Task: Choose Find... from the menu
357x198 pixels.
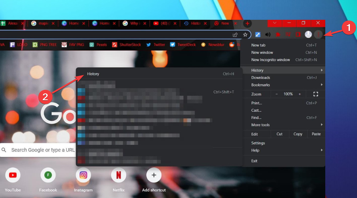Action: pos(284,118)
